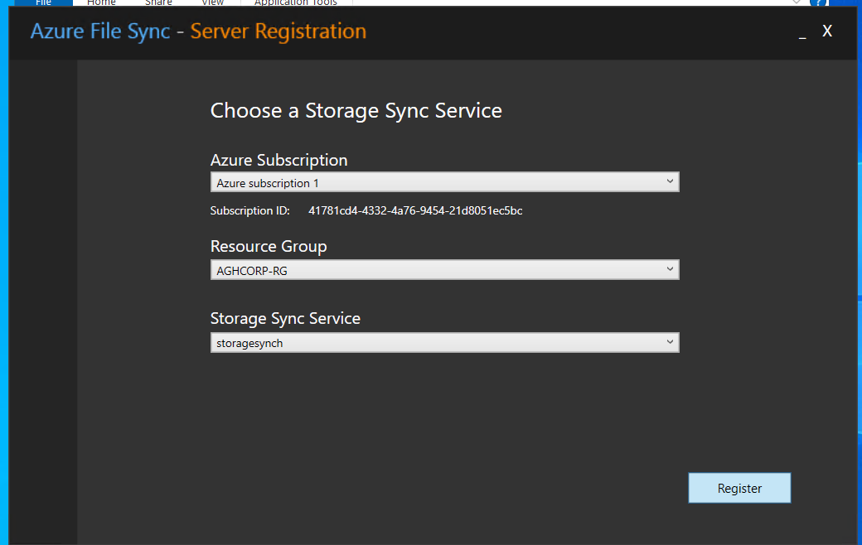Open the AGHCORP-RG combo box
Viewport: 862px width, 545px height.
[445, 270]
